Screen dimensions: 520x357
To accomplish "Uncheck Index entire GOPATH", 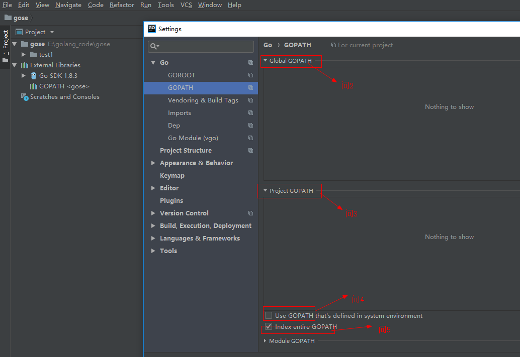I will pyautogui.click(x=269, y=326).
